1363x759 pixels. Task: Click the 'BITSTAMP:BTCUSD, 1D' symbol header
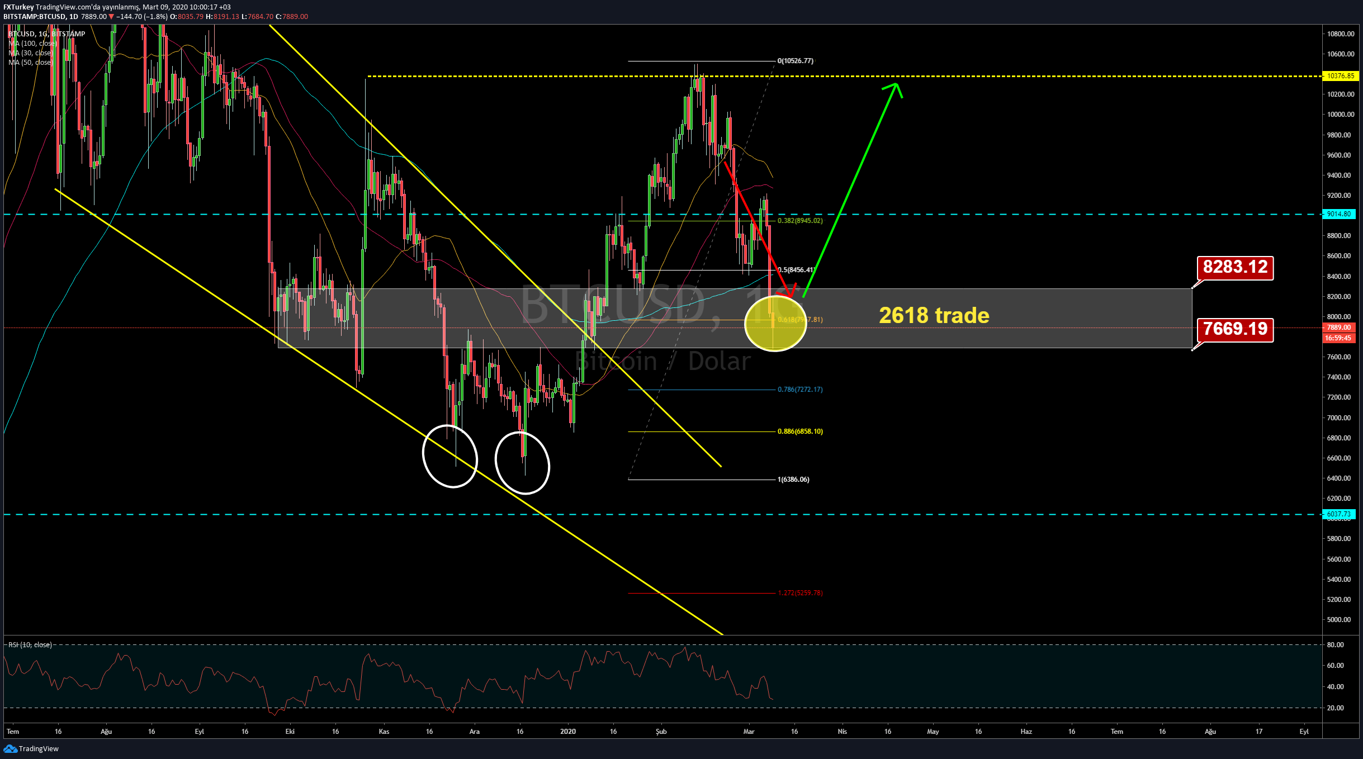[x=41, y=17]
